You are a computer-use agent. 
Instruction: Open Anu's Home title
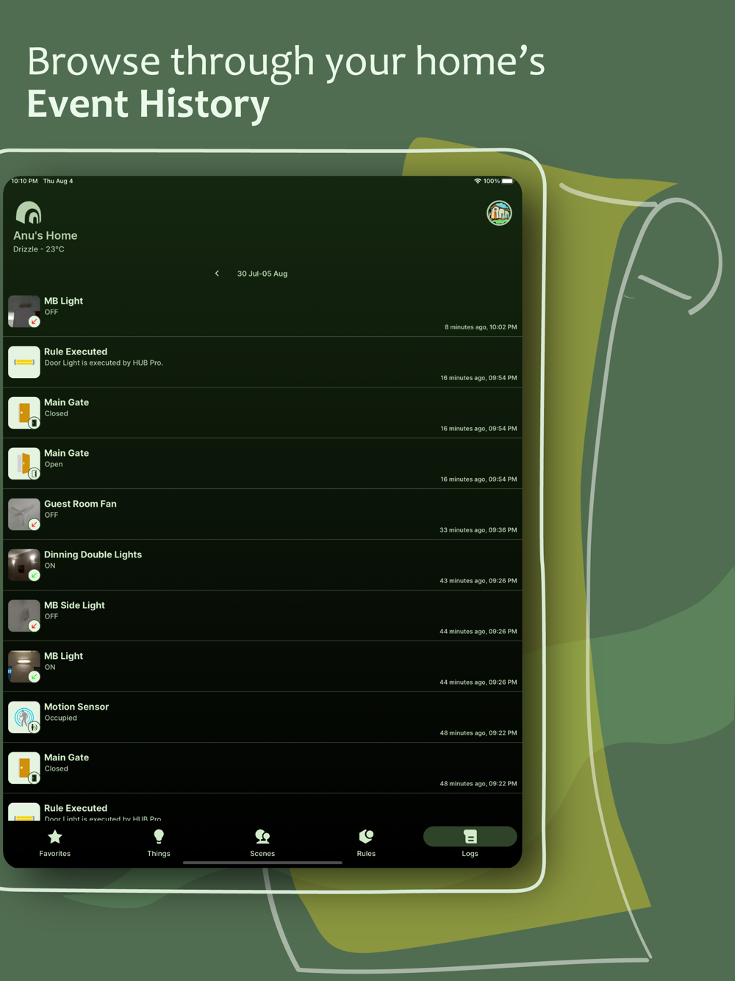[x=46, y=235]
